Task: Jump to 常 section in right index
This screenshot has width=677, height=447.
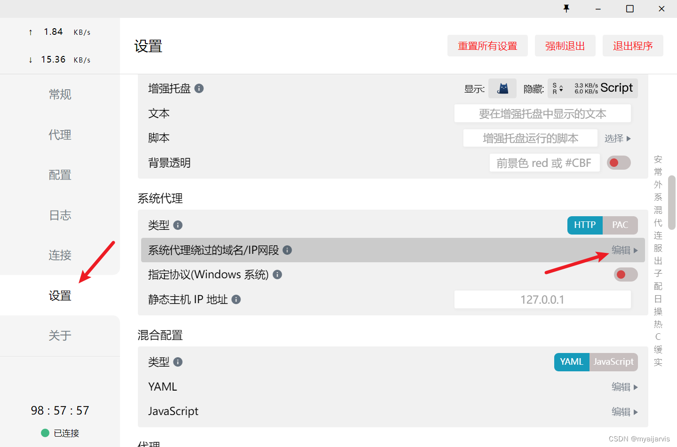Action: [x=658, y=172]
